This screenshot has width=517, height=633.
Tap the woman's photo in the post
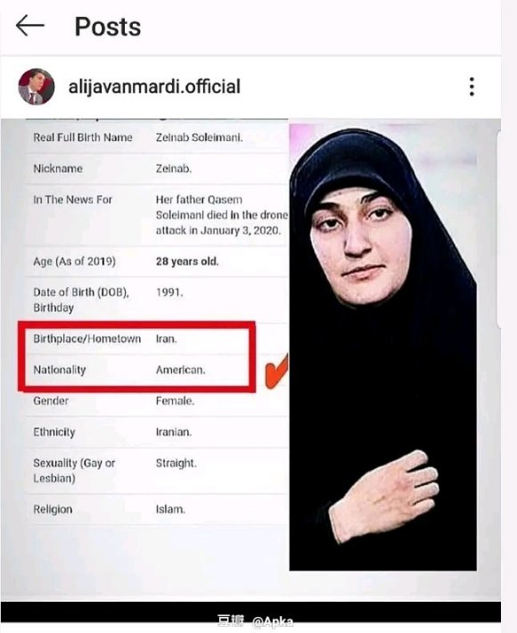(x=382, y=347)
